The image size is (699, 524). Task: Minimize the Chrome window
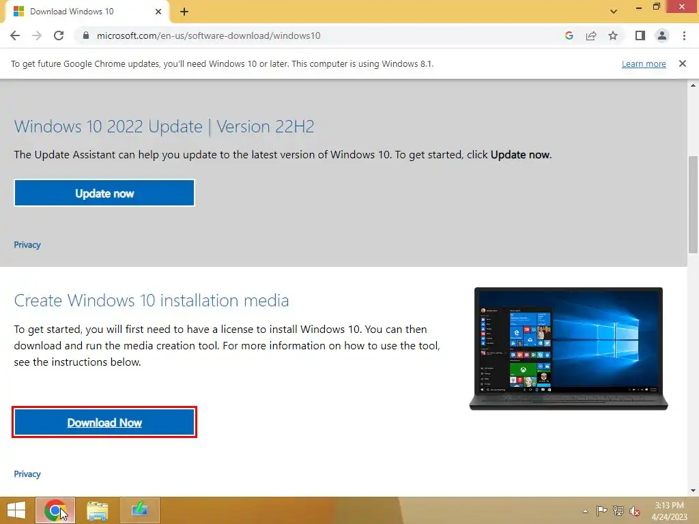638,7
